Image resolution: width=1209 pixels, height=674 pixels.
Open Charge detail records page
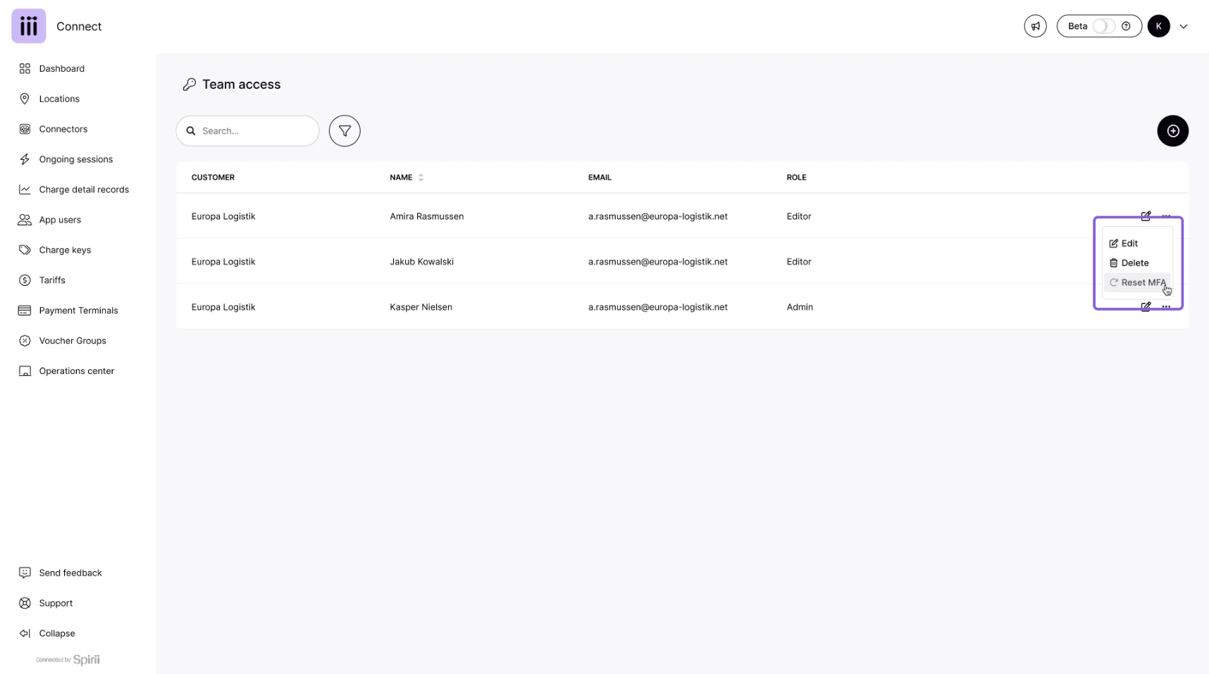point(84,189)
